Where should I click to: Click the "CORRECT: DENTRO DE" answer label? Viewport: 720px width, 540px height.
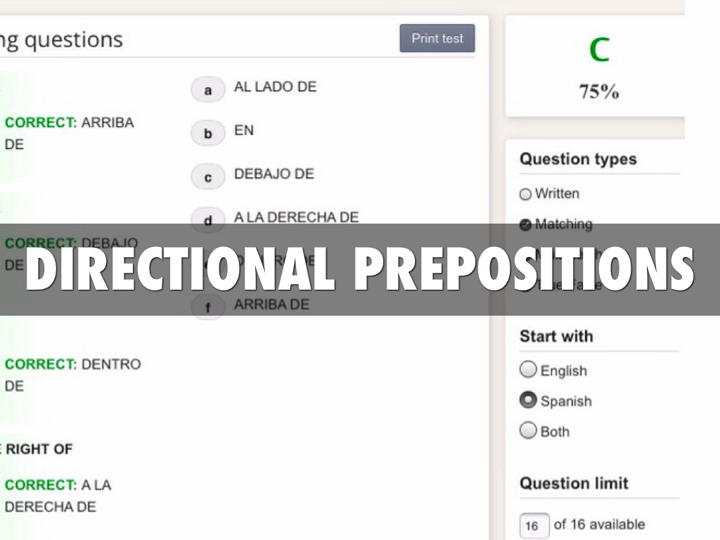point(72,375)
